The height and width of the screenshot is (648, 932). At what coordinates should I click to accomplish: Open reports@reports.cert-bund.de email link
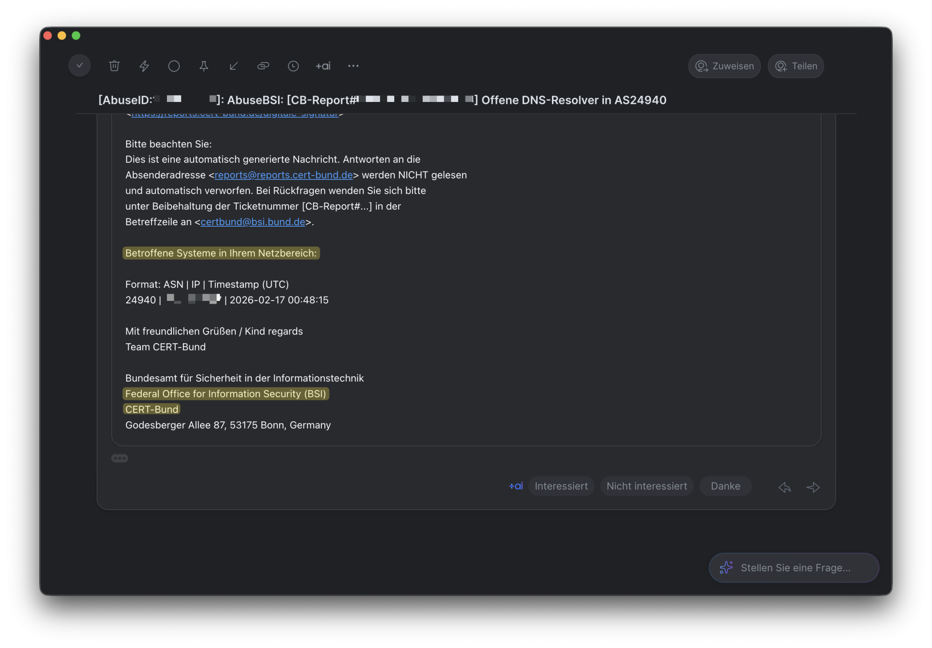(283, 175)
